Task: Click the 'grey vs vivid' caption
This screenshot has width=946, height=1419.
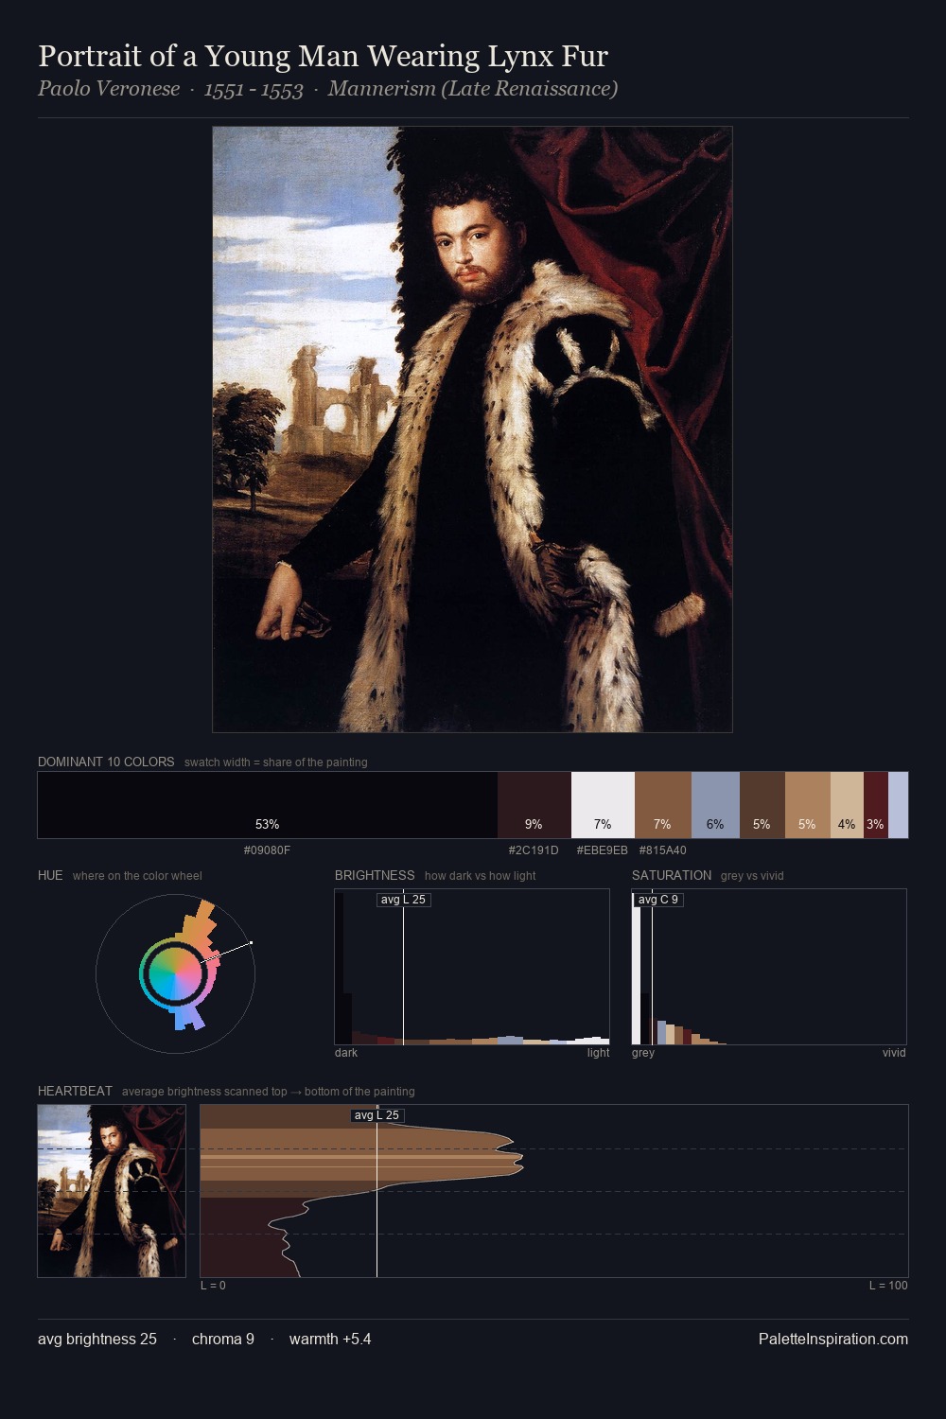Action: click(x=752, y=876)
